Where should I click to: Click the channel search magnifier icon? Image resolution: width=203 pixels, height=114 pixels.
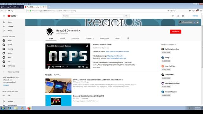tap(128, 38)
